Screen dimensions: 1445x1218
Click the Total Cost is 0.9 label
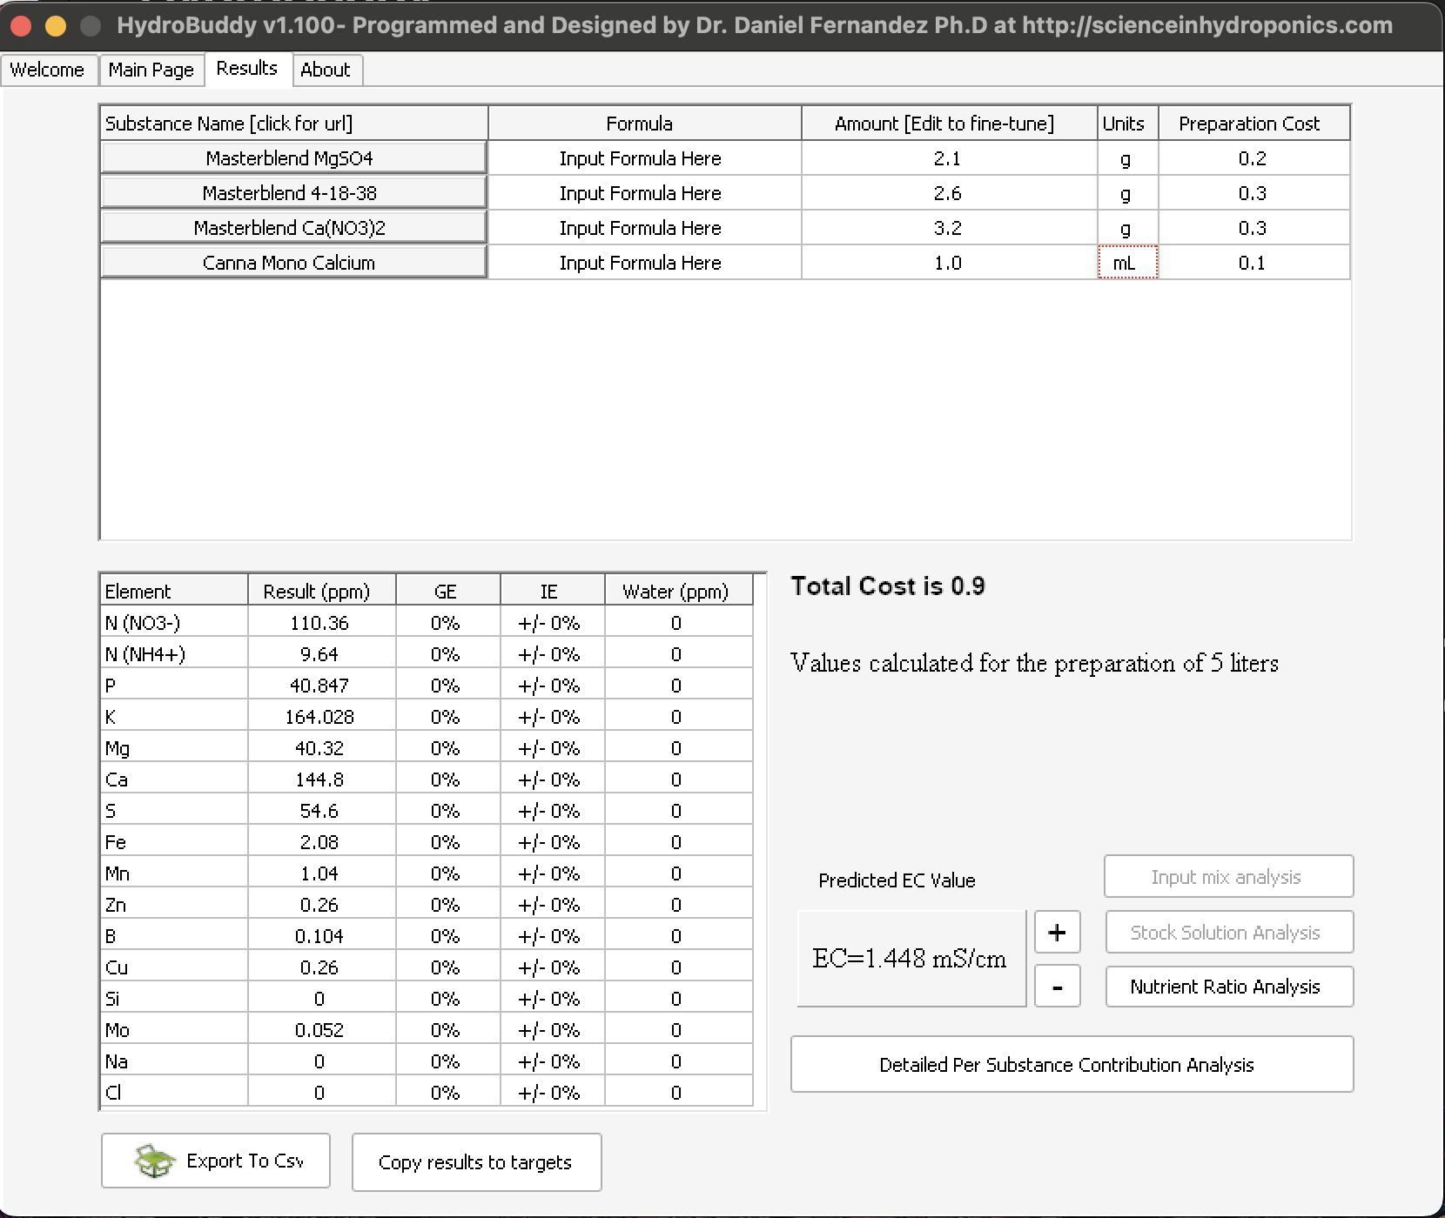[888, 586]
